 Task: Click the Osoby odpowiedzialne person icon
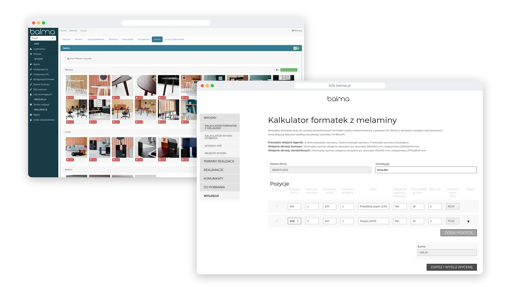31,120
